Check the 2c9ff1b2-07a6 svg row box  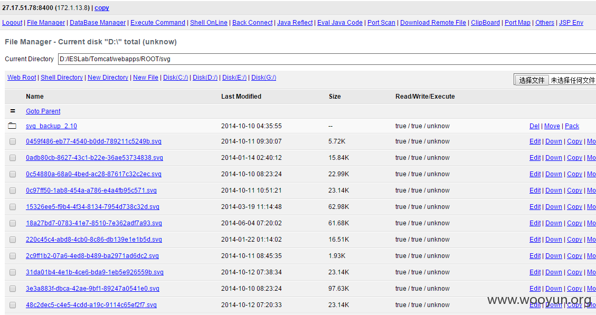[x=13, y=256]
